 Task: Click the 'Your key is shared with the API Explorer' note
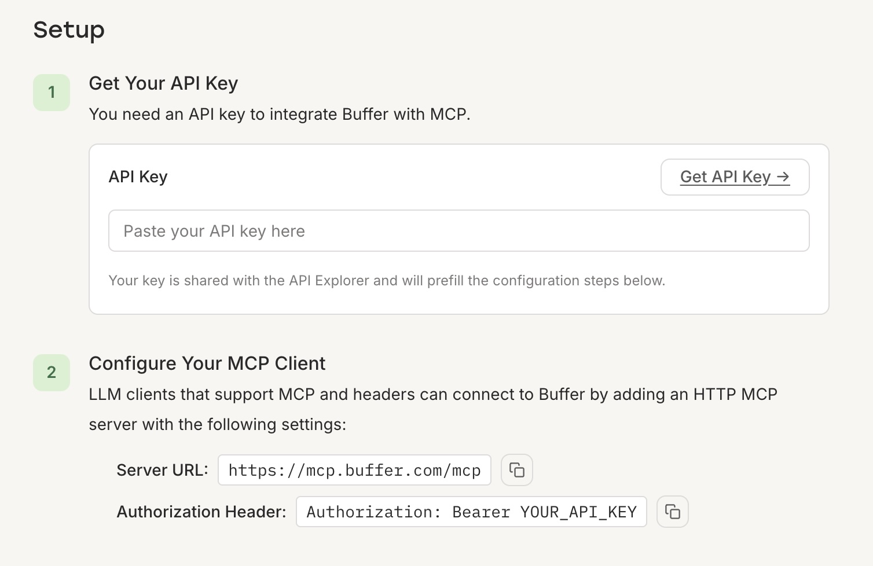(387, 281)
